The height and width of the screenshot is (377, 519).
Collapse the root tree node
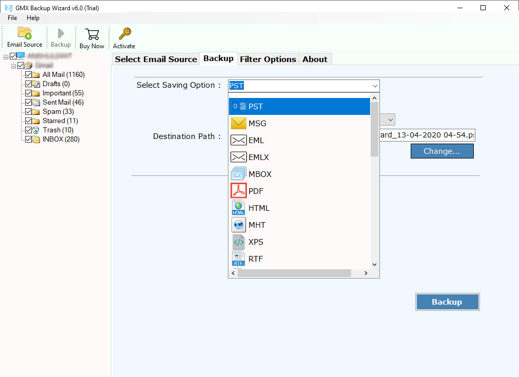(x=6, y=57)
